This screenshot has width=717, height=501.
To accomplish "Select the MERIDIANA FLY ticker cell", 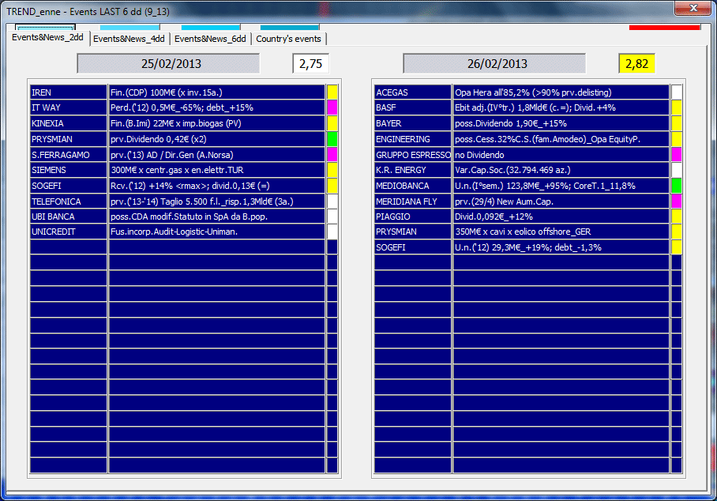I will 413,201.
